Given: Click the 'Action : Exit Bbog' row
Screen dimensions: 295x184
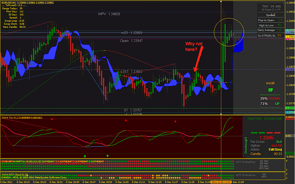Looking at the screenshot, I should (x=266, y=150).
